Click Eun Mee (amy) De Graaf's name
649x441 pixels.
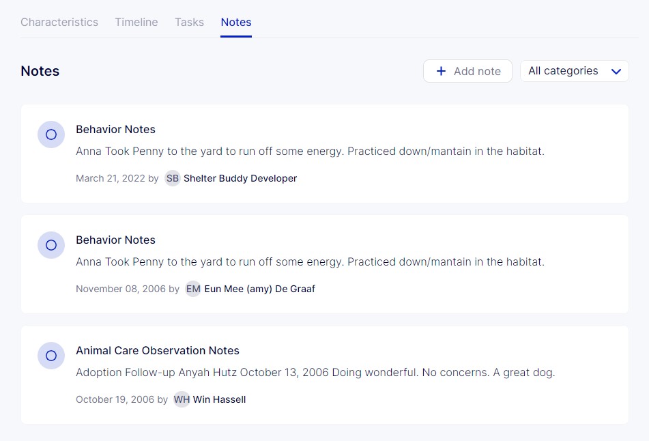click(259, 289)
